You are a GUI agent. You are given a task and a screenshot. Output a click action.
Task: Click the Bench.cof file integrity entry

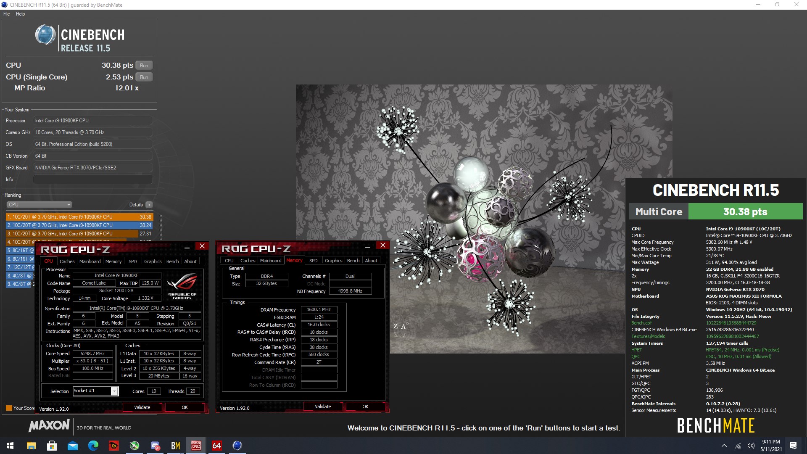641,323
